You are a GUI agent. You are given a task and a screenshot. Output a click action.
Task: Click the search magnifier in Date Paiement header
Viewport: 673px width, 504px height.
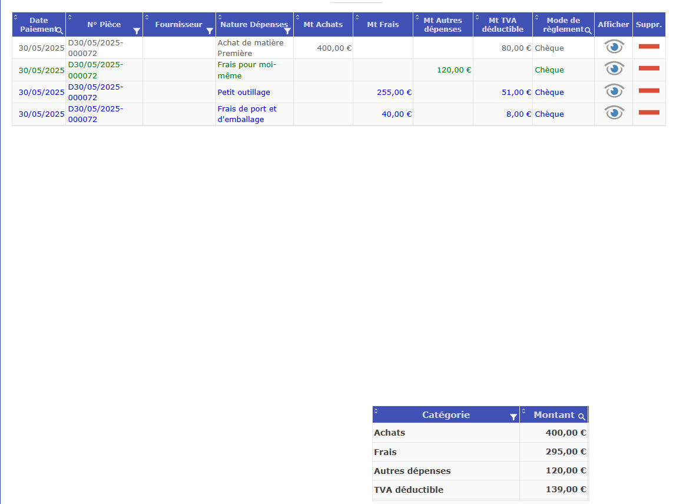(x=59, y=30)
